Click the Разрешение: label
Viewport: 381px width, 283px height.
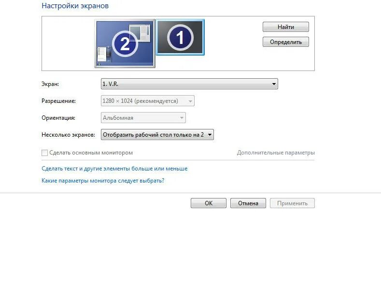pos(58,101)
